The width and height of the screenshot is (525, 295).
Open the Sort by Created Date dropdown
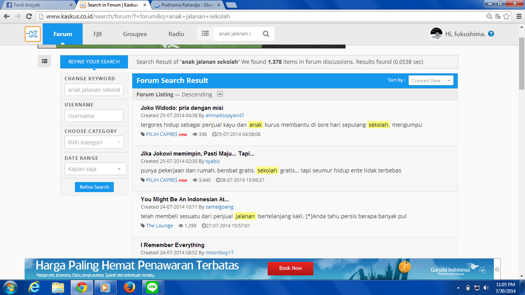tap(431, 80)
